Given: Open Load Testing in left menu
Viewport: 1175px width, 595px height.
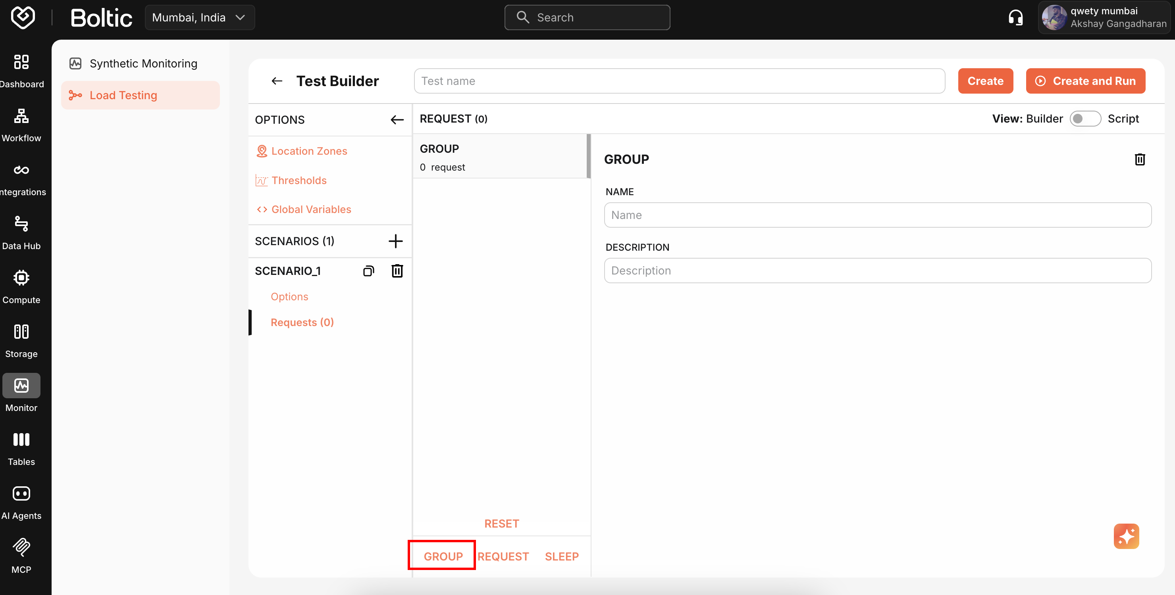Looking at the screenshot, I should 123,95.
